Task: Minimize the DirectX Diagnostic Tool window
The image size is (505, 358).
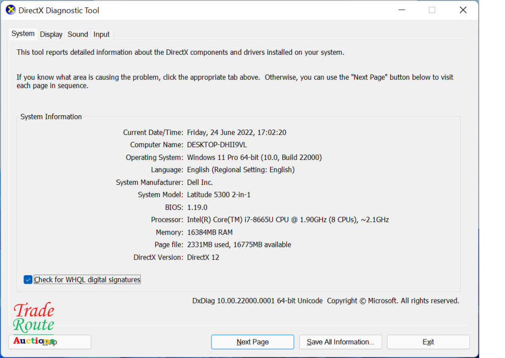Action: pyautogui.click(x=400, y=10)
